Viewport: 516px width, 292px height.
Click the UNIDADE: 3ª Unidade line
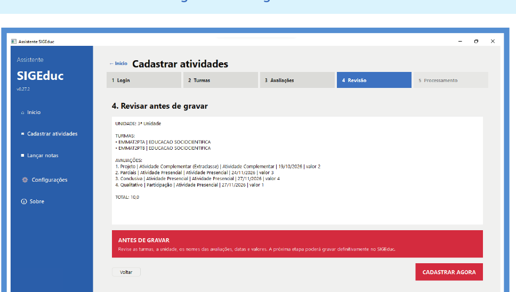coord(138,124)
